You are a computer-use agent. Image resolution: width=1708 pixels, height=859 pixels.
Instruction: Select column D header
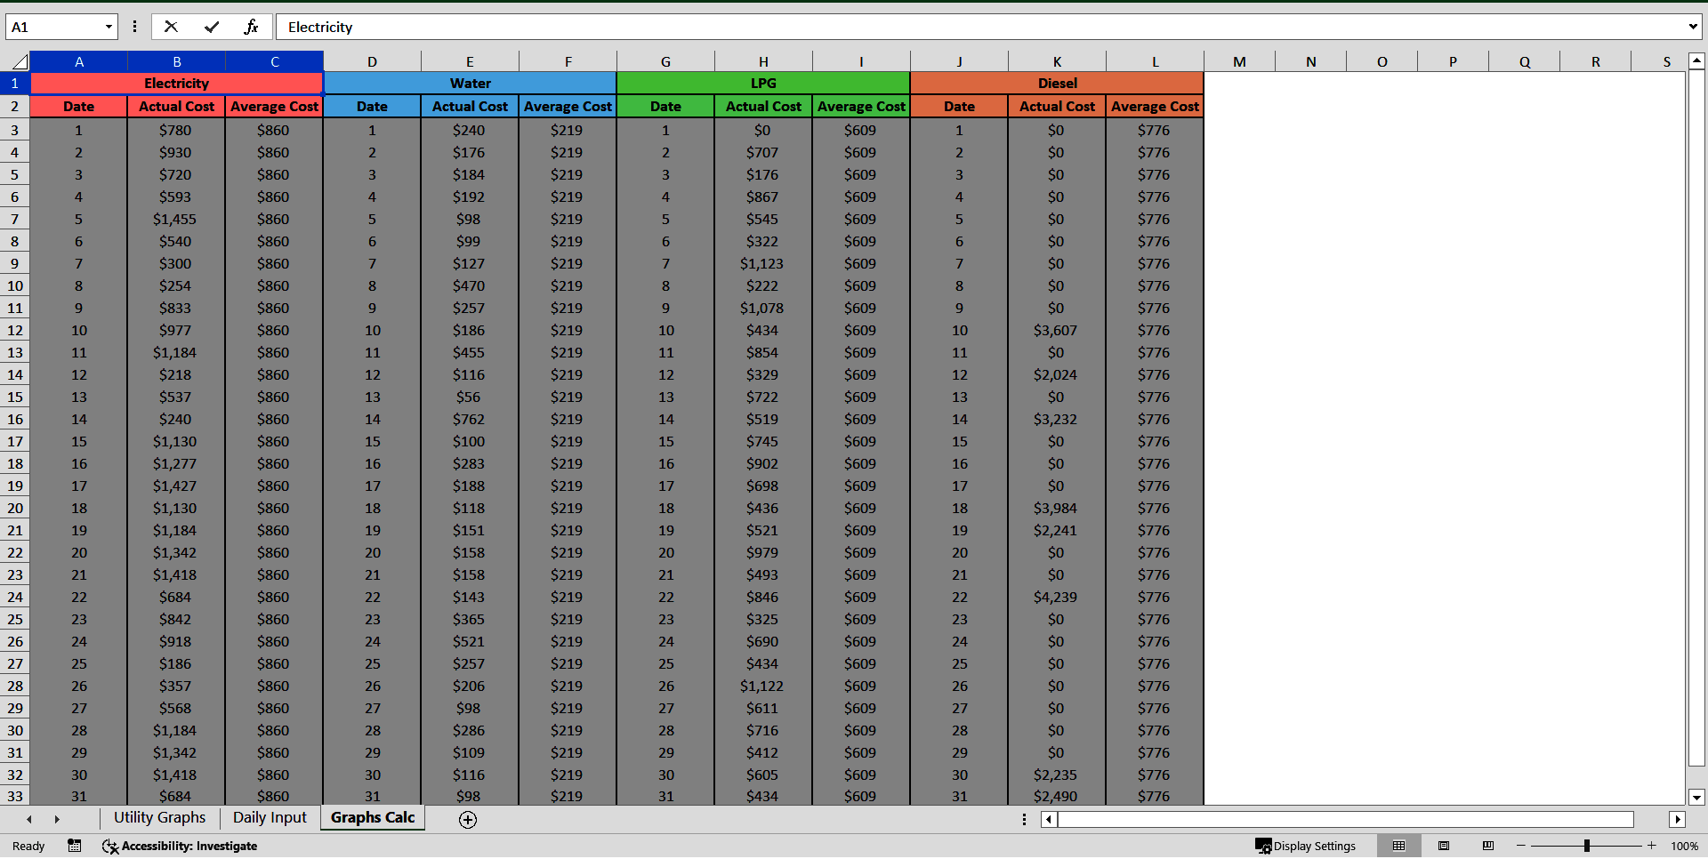(372, 61)
